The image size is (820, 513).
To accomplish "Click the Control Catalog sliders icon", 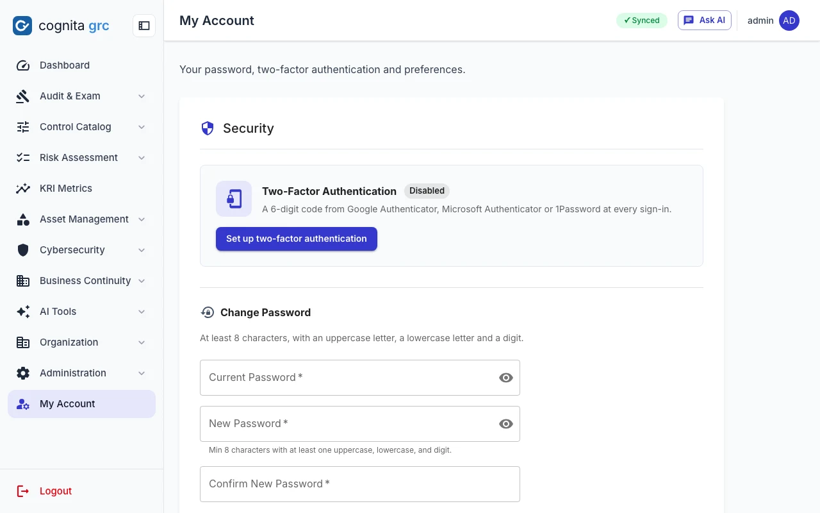I will (23, 127).
